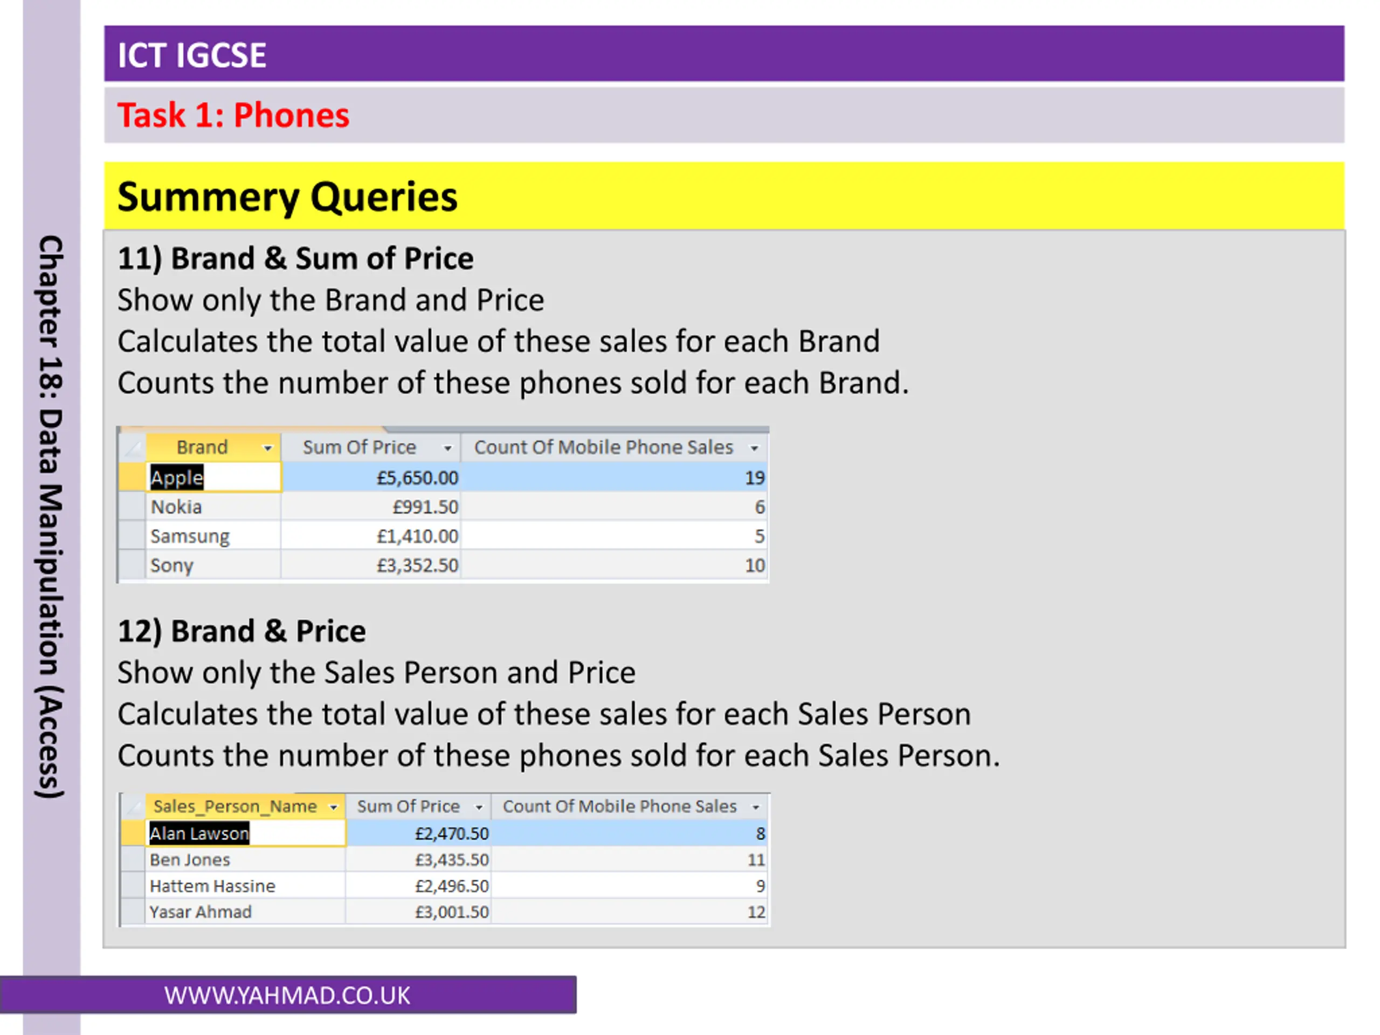Open the first table's Count Of Mobile Phone Sales dropdown

[x=754, y=448]
